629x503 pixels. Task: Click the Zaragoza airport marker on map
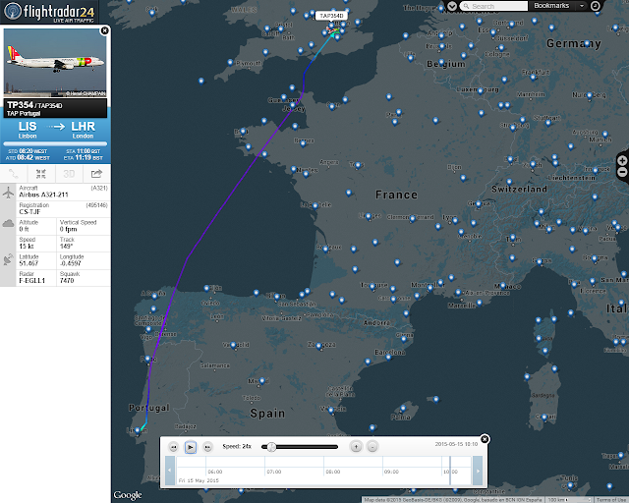coord(319,346)
